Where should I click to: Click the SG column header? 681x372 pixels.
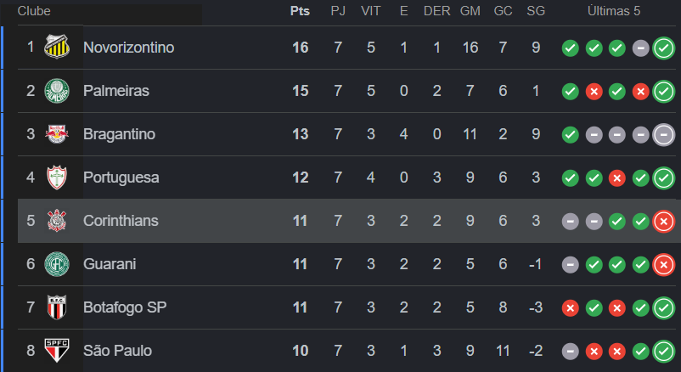pos(536,11)
